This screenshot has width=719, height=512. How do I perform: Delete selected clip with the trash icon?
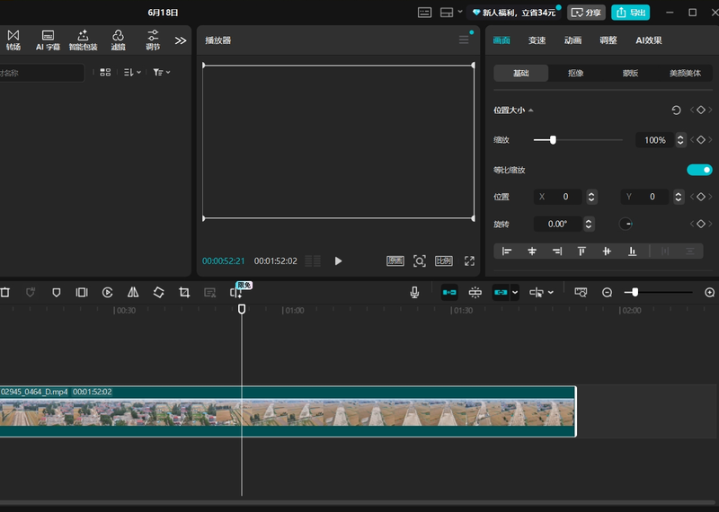[x=5, y=292]
